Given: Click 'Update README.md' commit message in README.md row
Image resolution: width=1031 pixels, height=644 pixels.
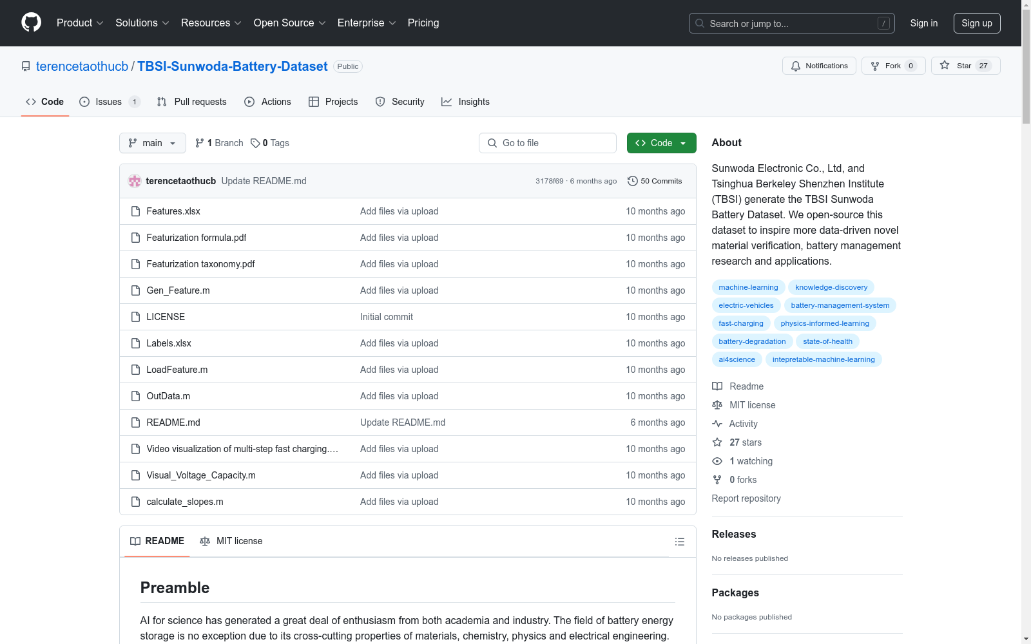Looking at the screenshot, I should pos(403,422).
